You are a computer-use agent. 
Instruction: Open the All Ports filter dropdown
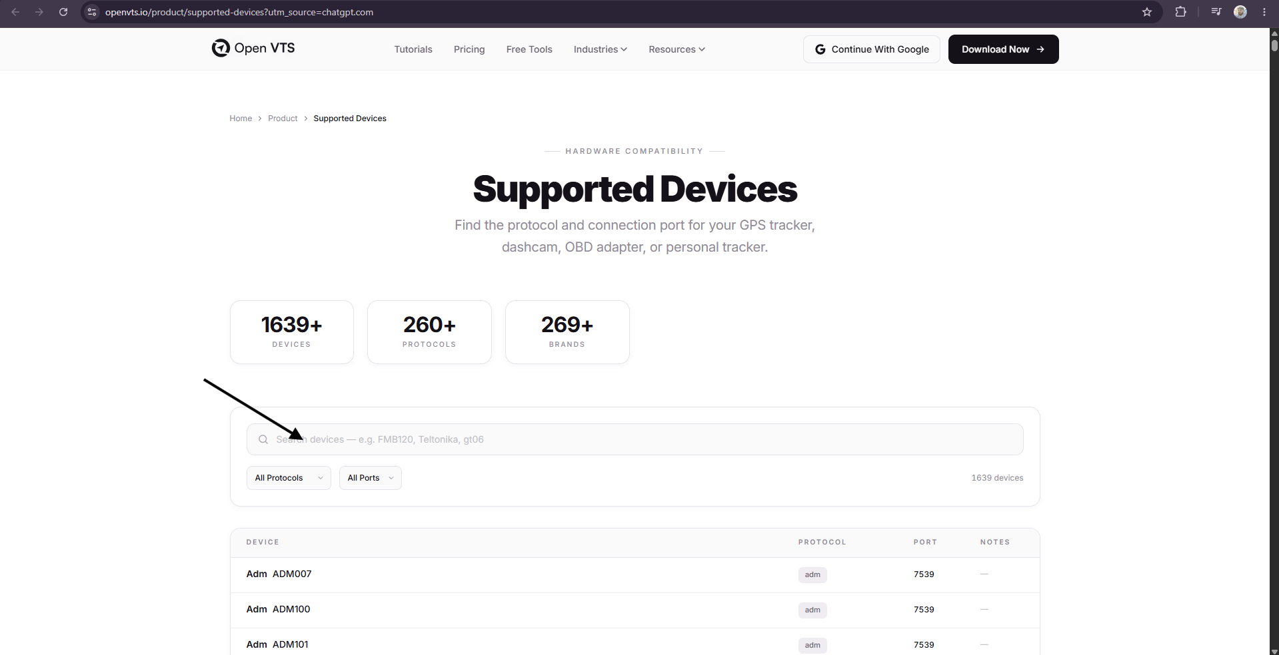pos(371,478)
